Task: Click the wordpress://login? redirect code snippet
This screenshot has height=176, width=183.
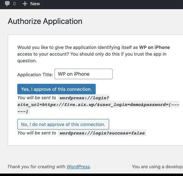Action: pos(84,98)
